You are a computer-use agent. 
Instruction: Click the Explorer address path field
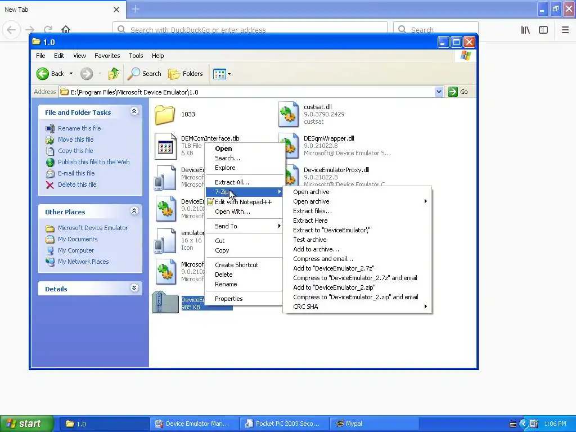pyautogui.click(x=247, y=92)
